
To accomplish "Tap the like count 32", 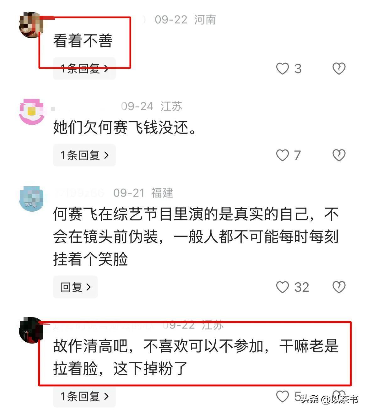I will pos(302,287).
